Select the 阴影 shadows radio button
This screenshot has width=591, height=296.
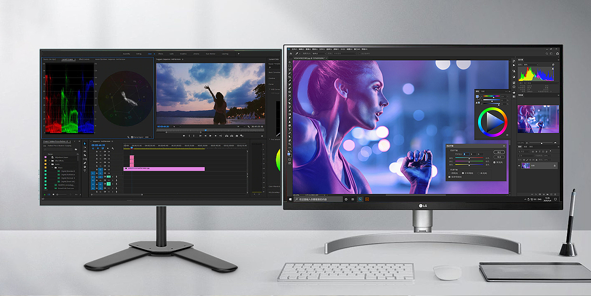(x=449, y=173)
